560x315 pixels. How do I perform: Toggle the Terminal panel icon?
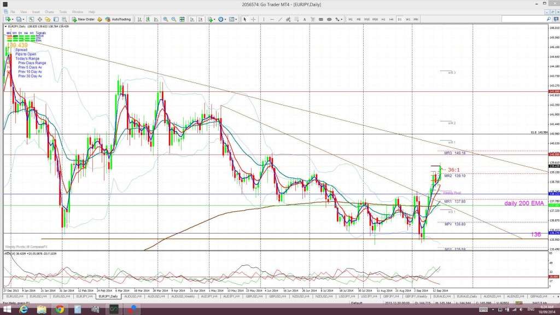56,19
